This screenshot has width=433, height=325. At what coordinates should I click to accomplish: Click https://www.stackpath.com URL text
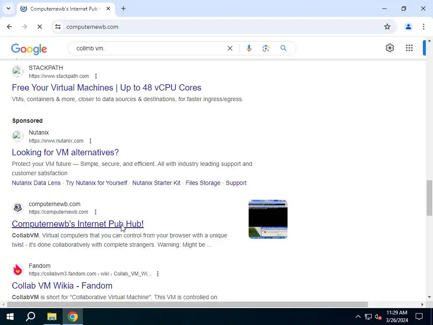59,76
